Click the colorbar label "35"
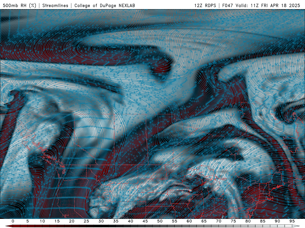Image resolution: width=305 pixels, height=228 pixels. (x=116, y=221)
